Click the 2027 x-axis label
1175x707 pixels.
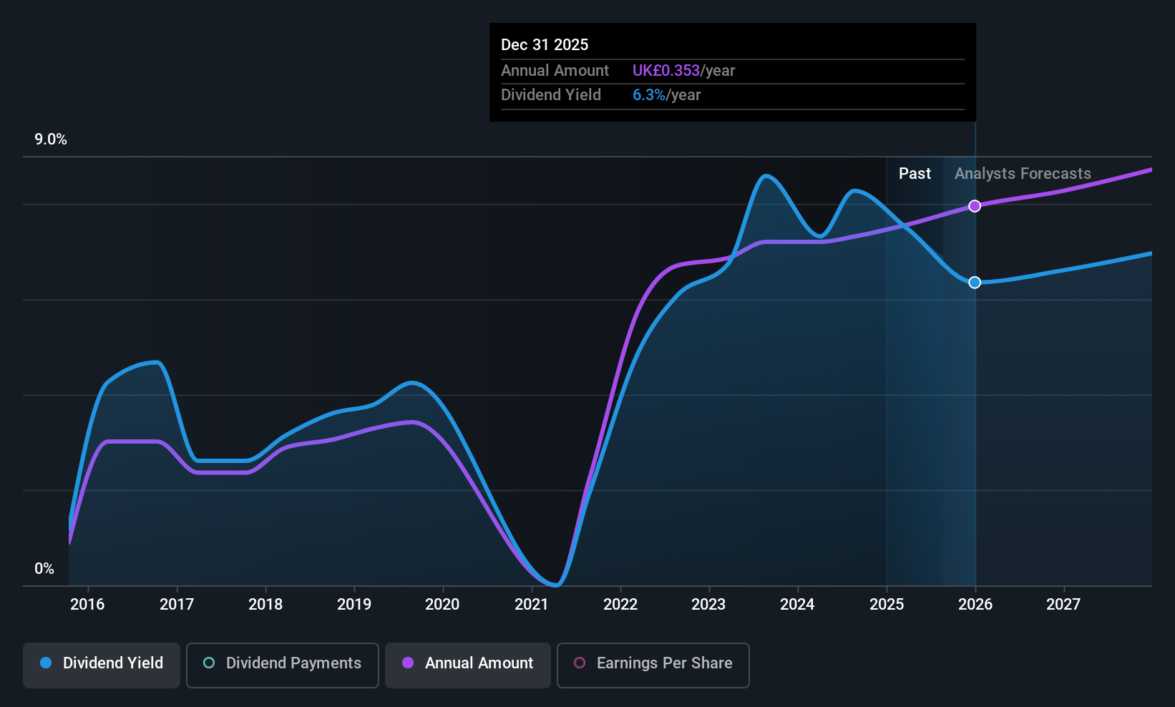point(1063,605)
